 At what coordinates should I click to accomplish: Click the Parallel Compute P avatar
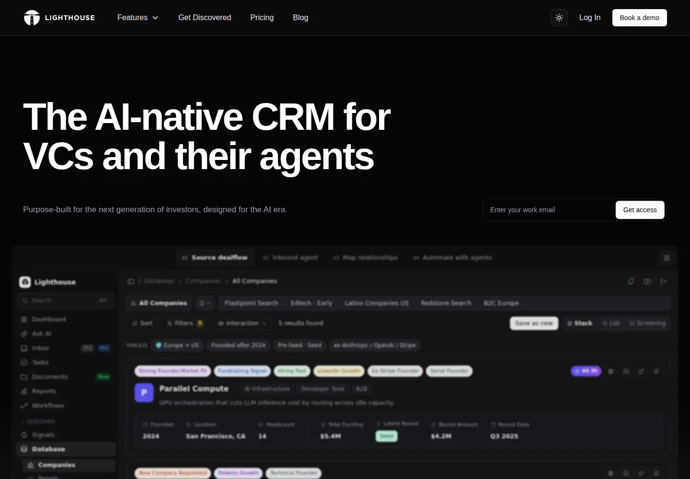click(144, 393)
